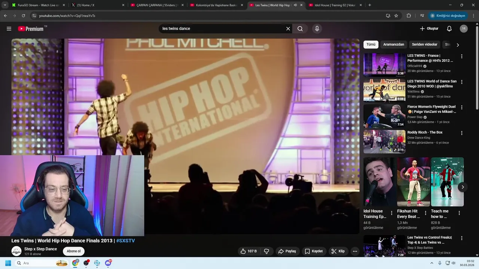The image size is (479, 269).
Task: Open options for Idol House short
Action: tap(391, 213)
